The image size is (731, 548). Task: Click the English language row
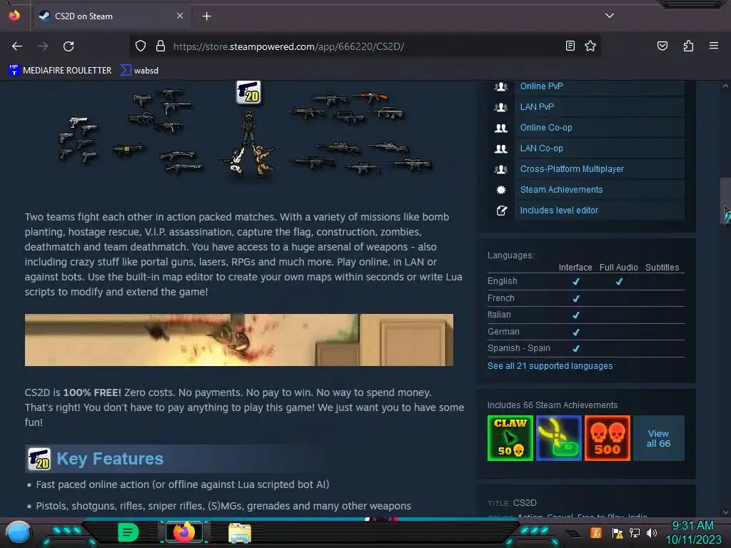pyautogui.click(x=585, y=281)
